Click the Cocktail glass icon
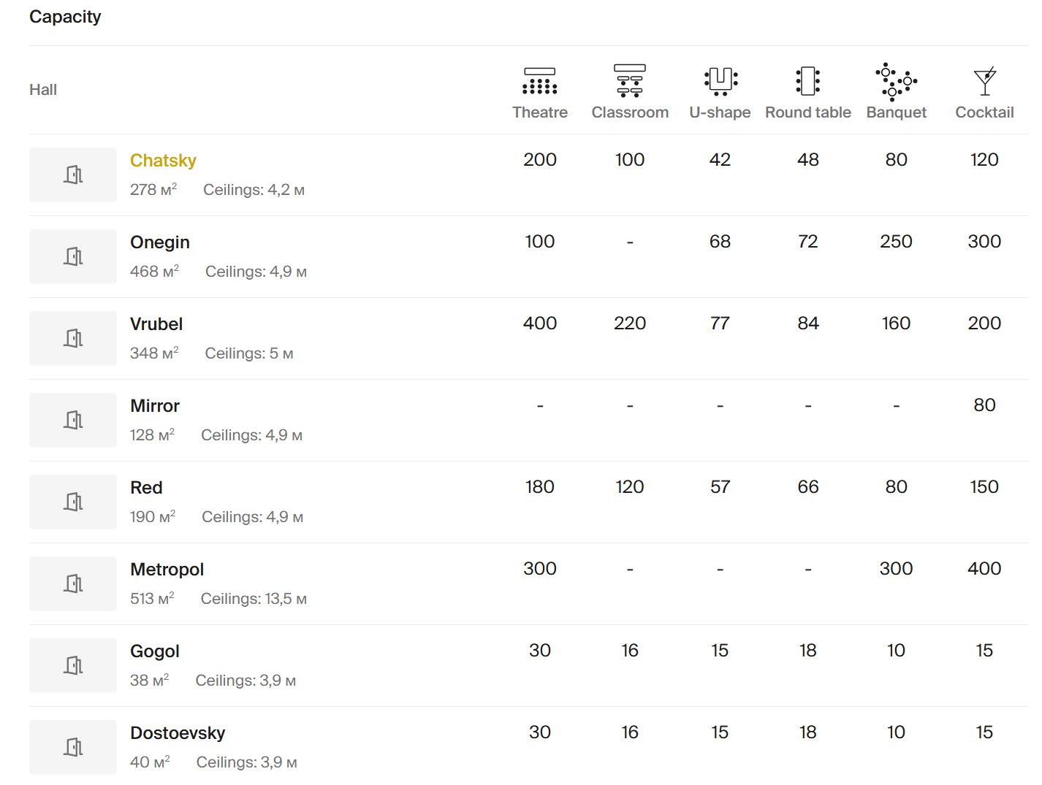The height and width of the screenshot is (785, 1042). click(x=984, y=81)
